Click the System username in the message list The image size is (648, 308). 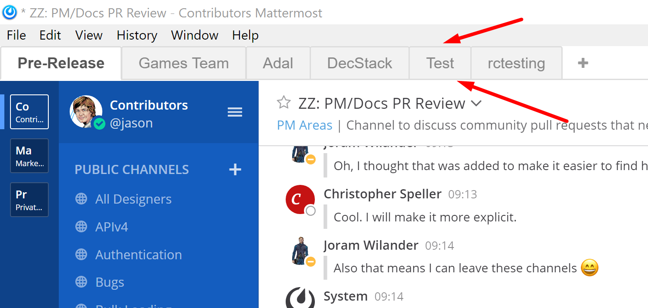coord(346,297)
